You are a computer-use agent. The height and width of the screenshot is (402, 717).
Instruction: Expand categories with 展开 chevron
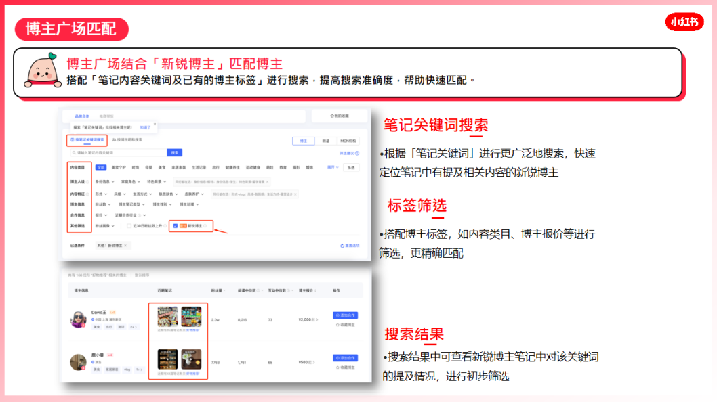tap(333, 167)
